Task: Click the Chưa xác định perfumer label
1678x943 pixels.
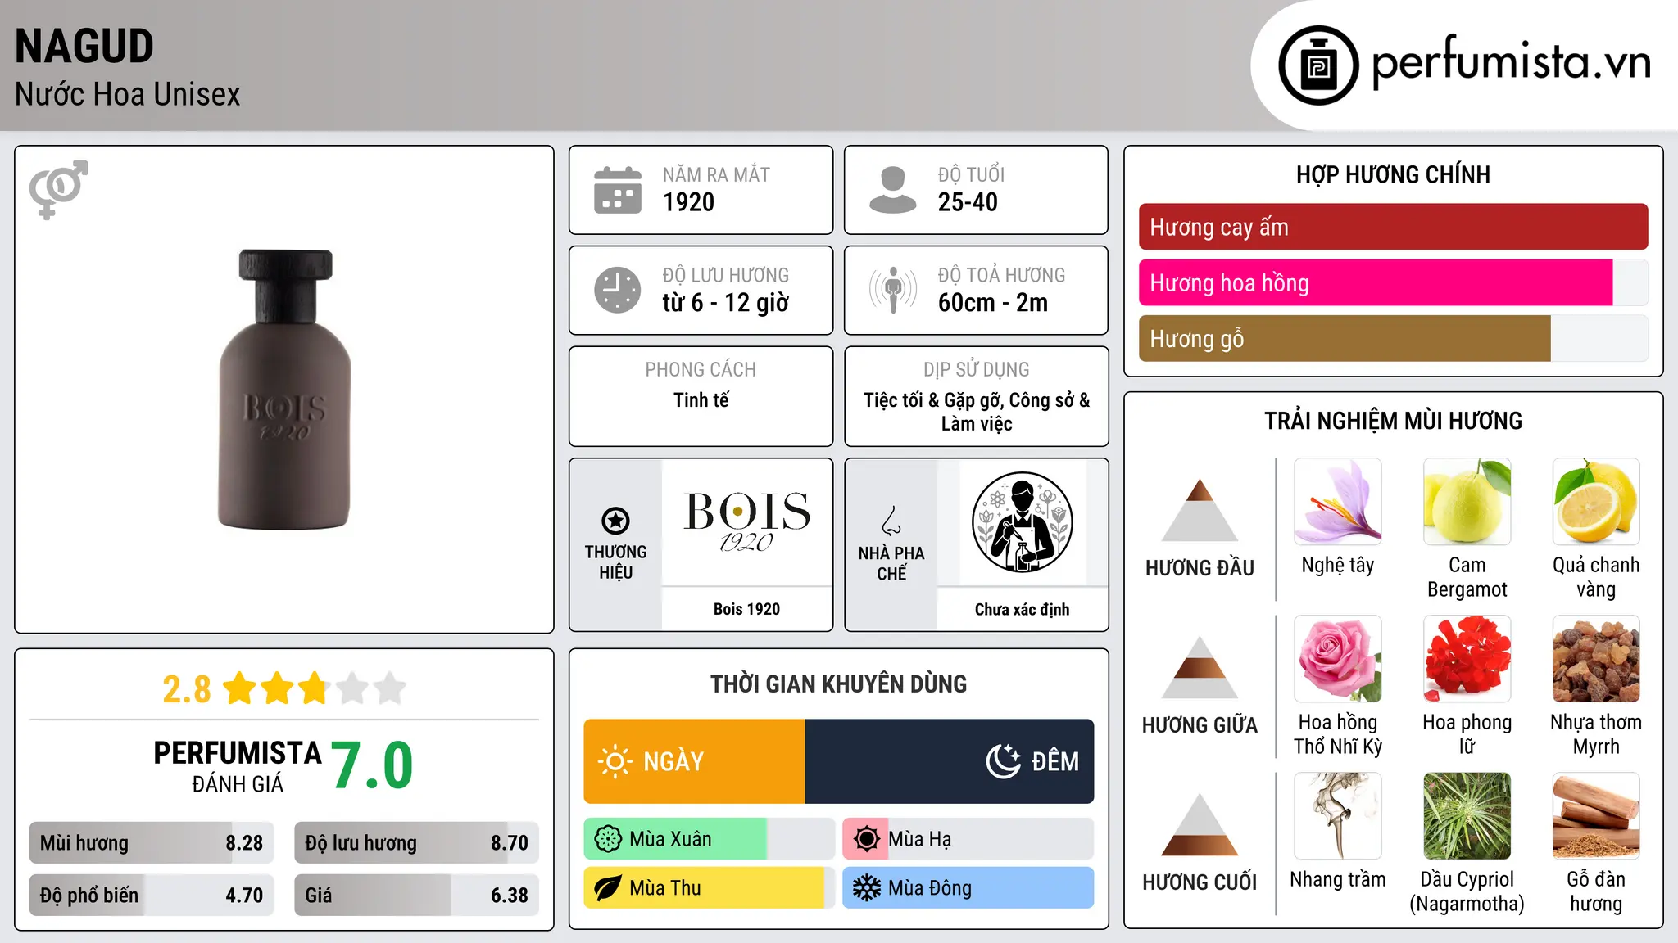Action: pos(1022,609)
